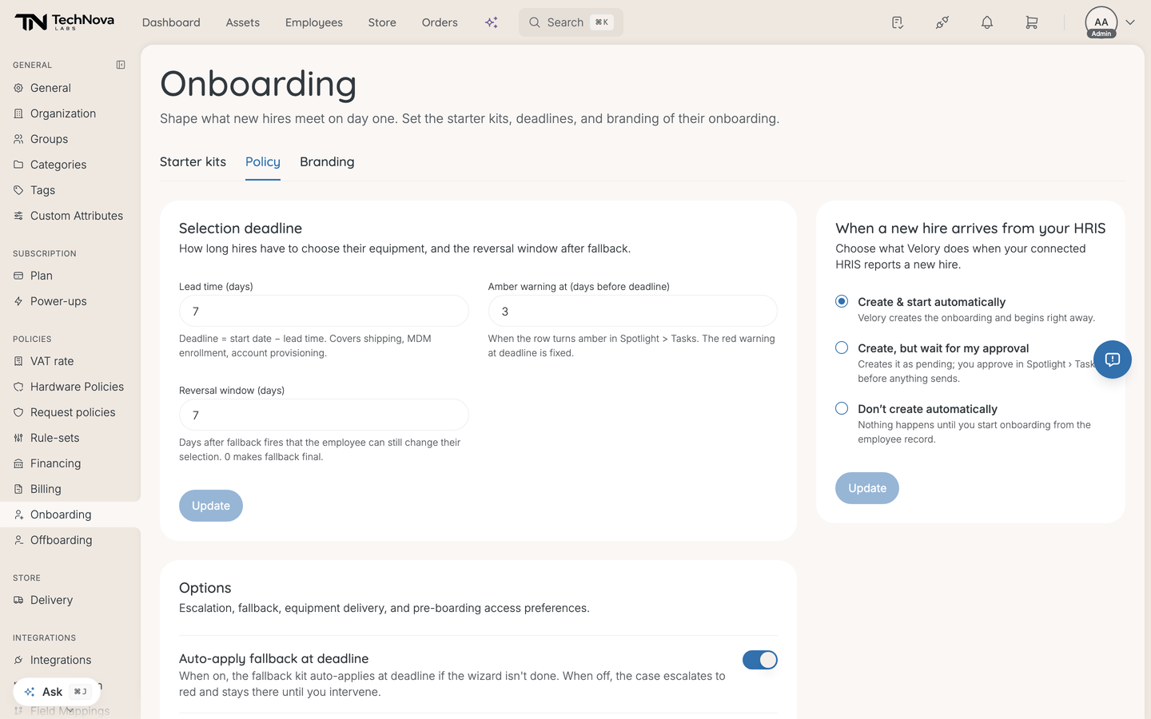Open Categories settings

click(x=70, y=165)
